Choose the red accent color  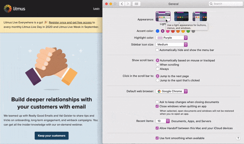pos(173,31)
